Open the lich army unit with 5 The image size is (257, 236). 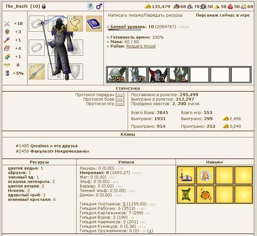[x=178, y=75]
